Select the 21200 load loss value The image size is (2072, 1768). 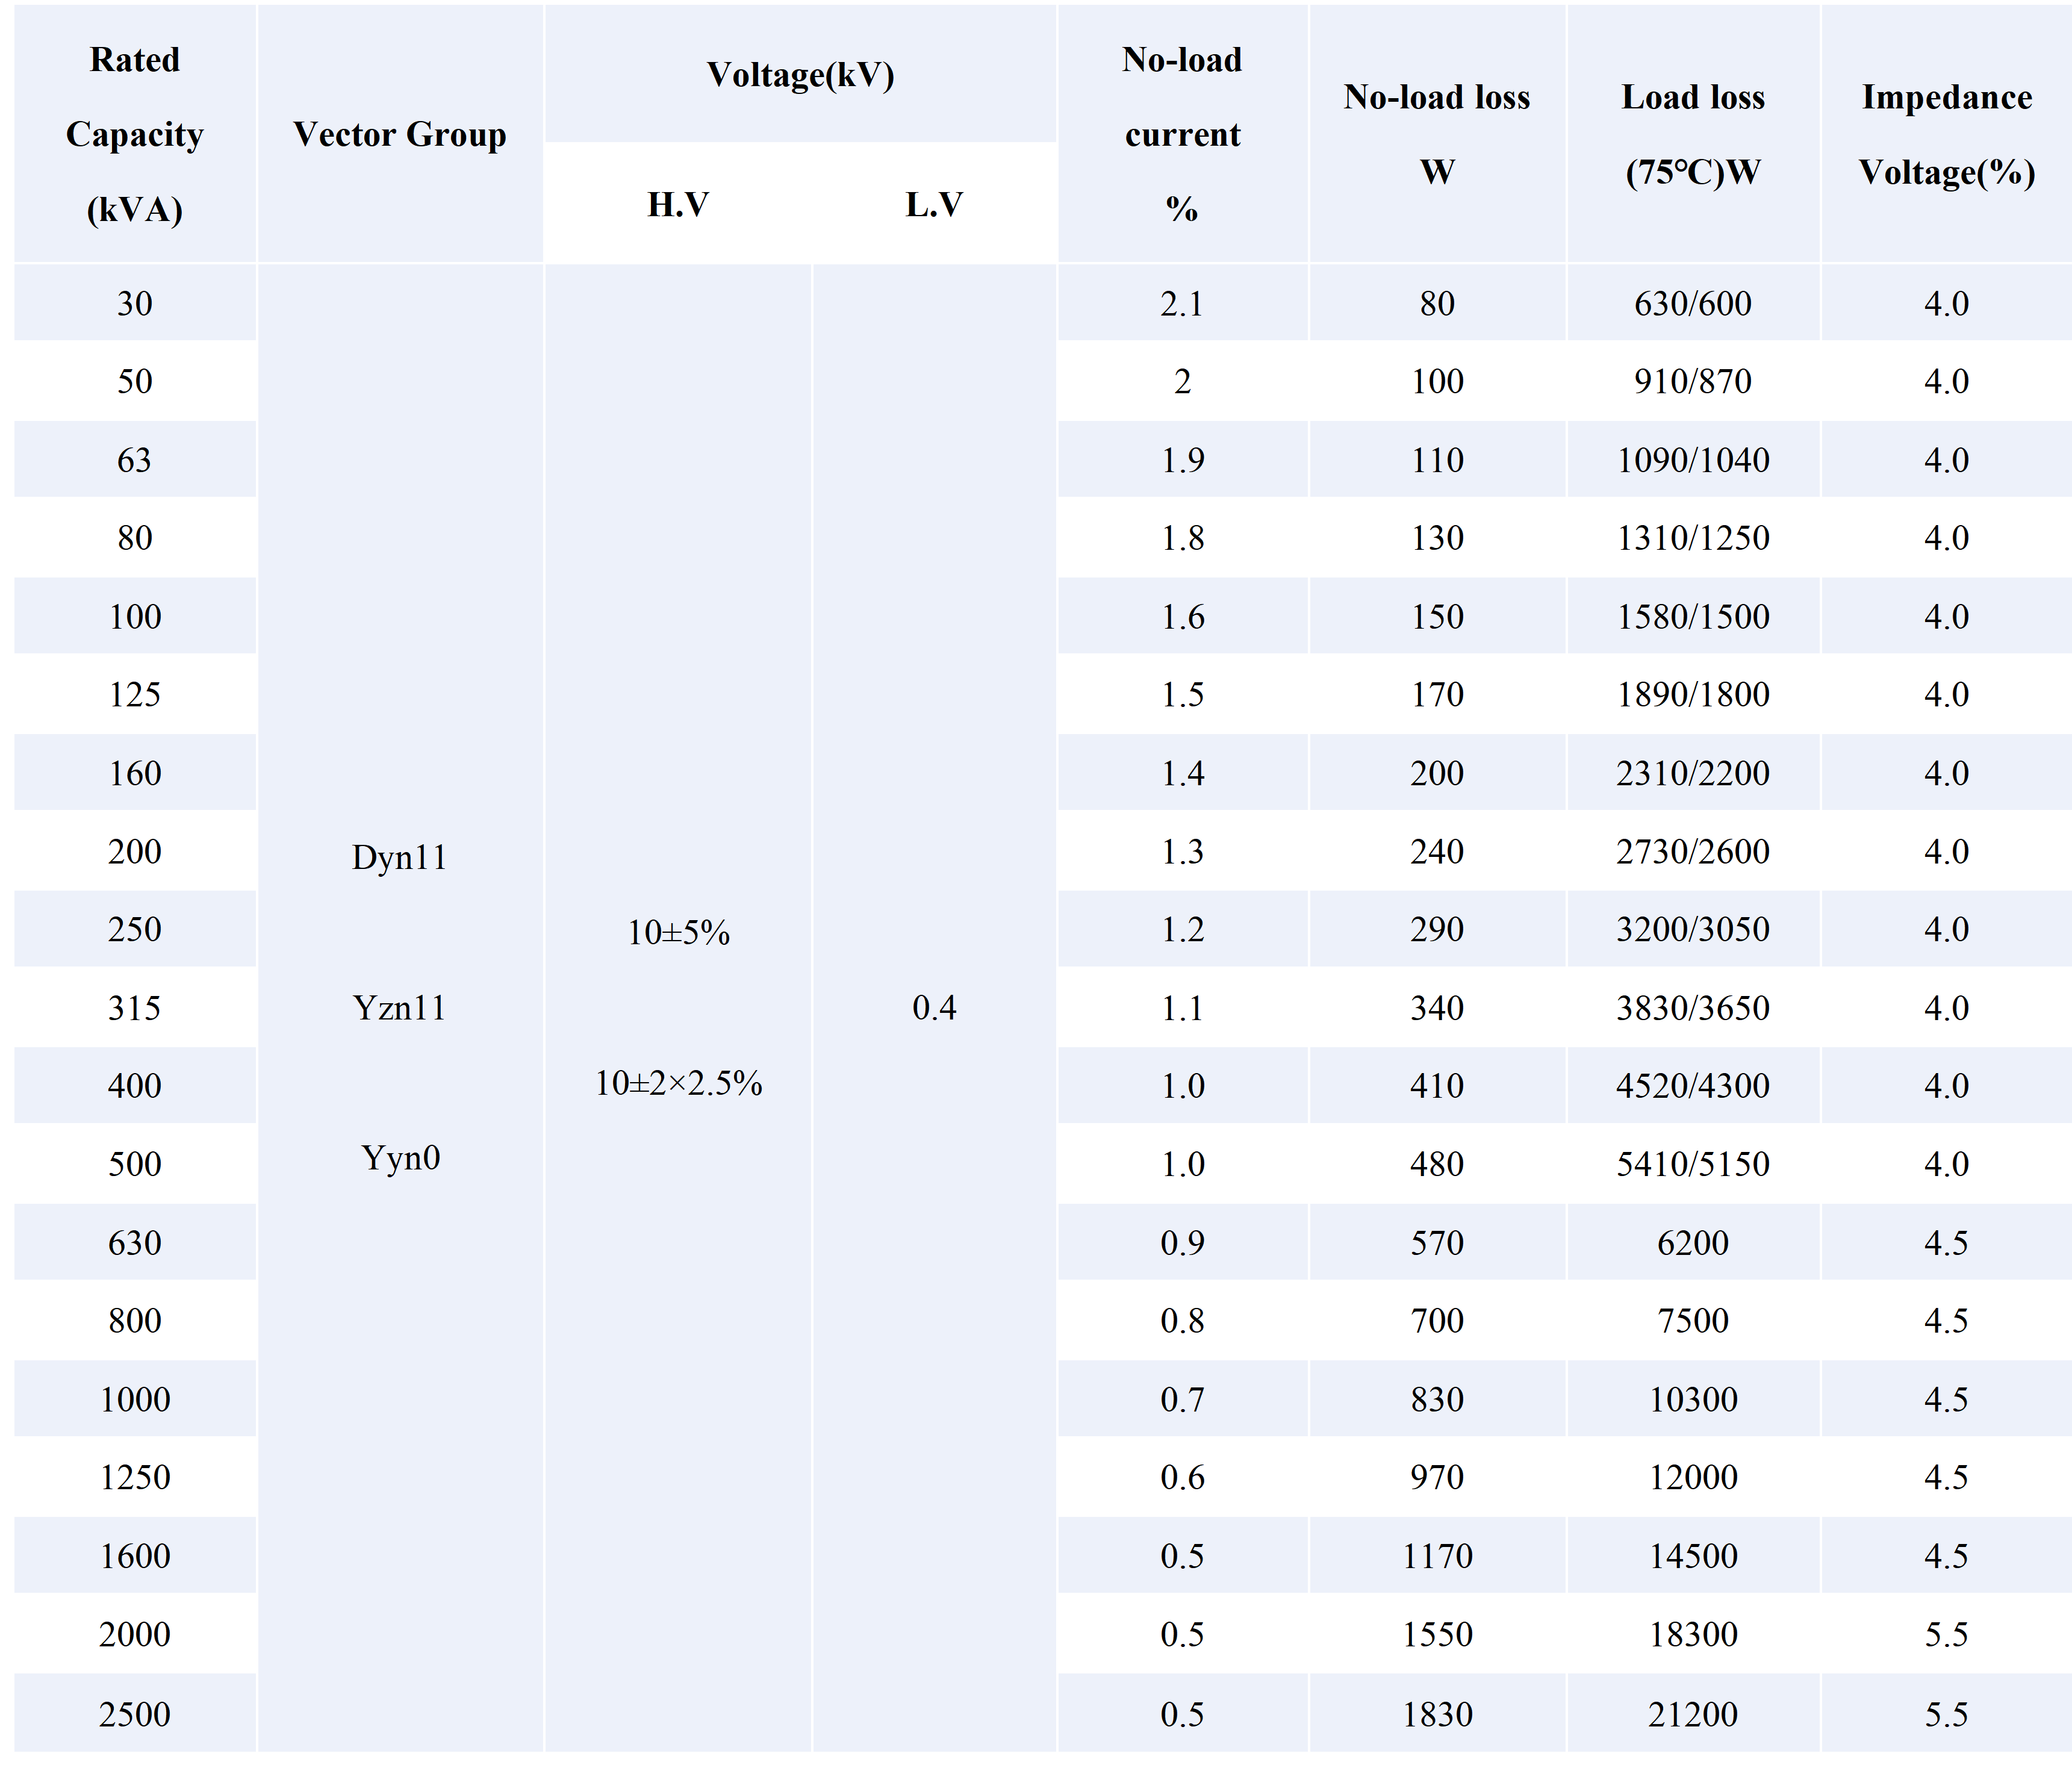pyautogui.click(x=1693, y=1714)
